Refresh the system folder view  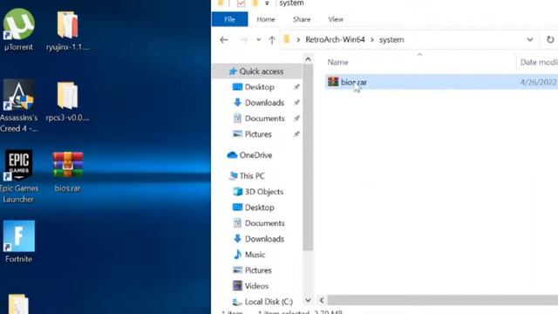tap(550, 39)
